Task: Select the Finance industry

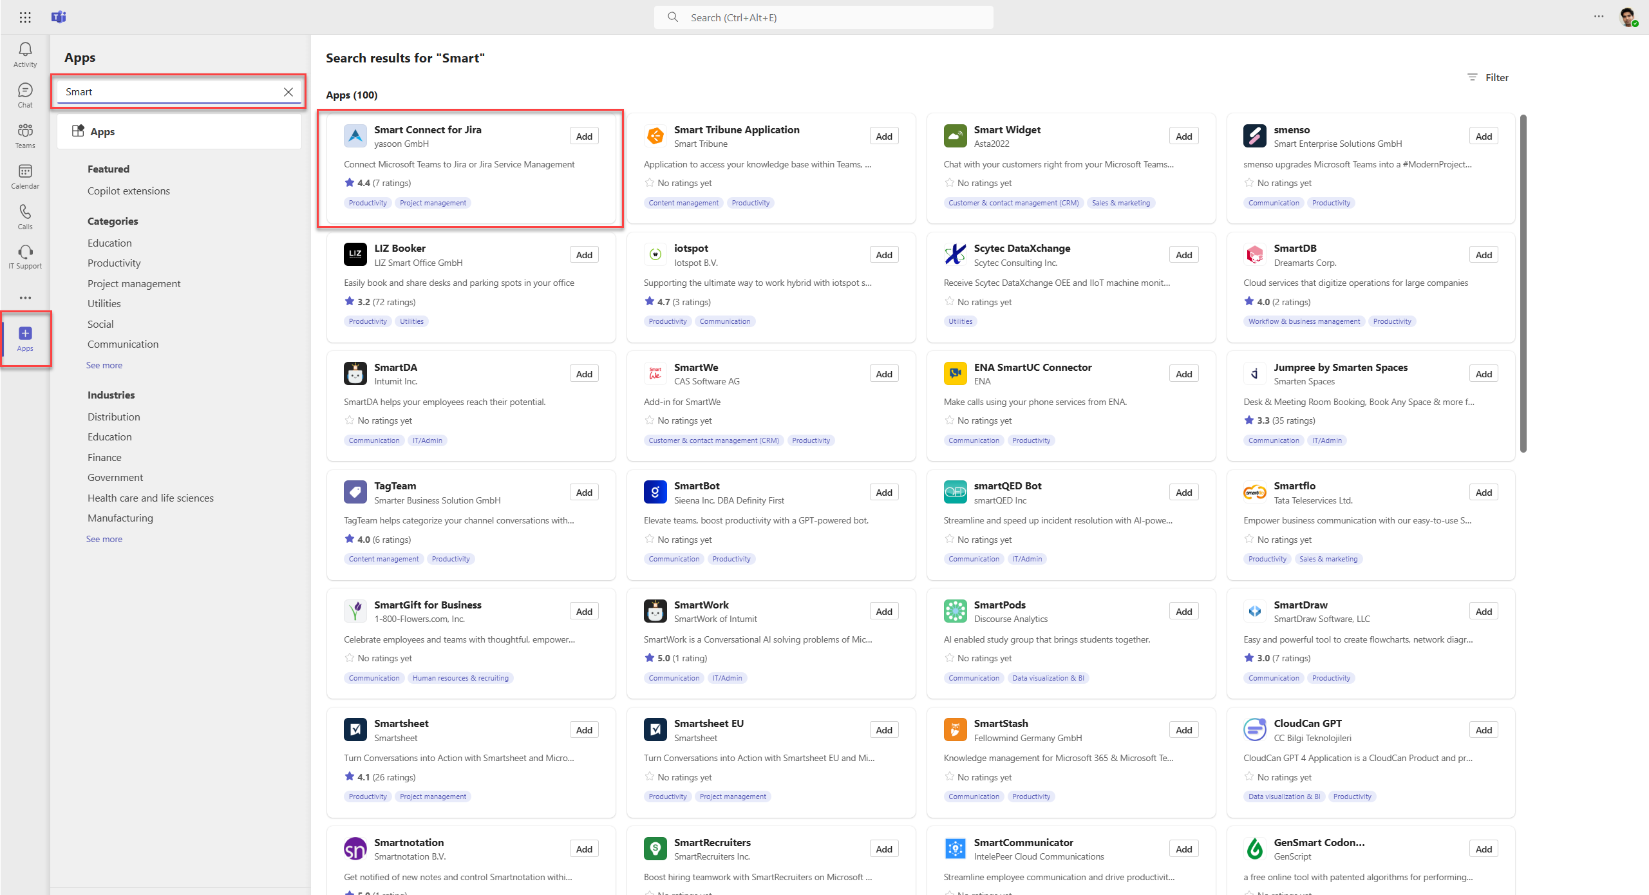Action: 104,457
